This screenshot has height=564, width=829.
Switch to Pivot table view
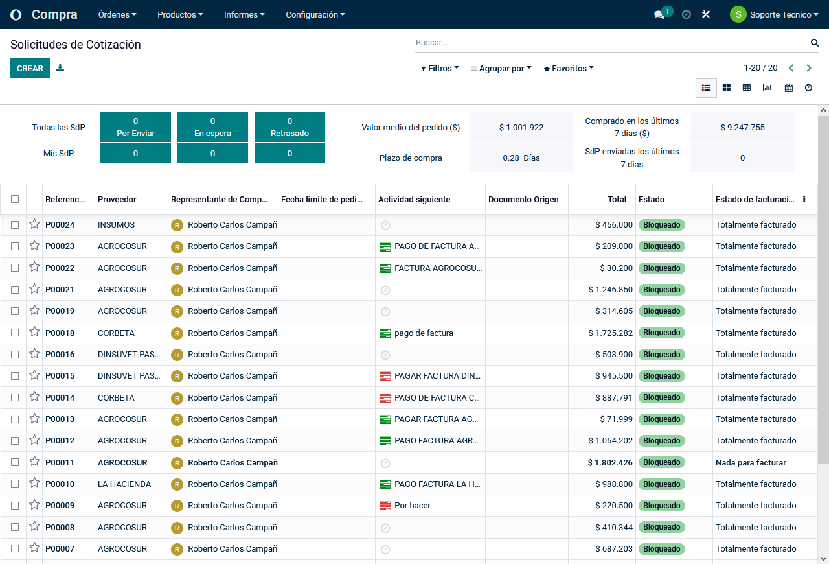click(x=747, y=88)
